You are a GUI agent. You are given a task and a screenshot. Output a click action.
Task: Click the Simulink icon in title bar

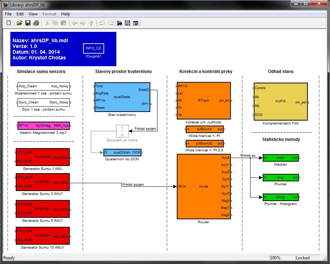coord(5,5)
